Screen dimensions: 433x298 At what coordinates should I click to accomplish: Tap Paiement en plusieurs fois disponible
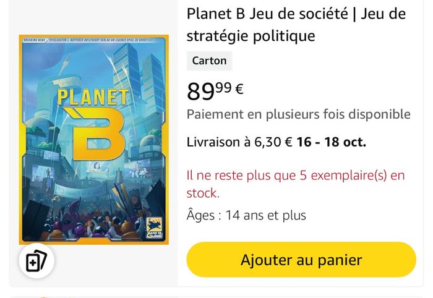pyautogui.click(x=298, y=114)
